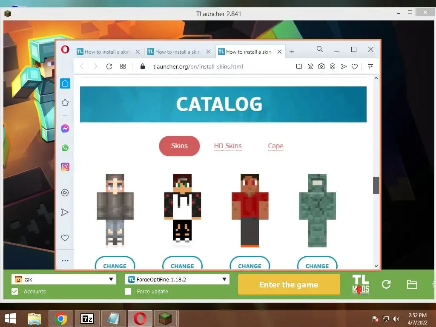The width and height of the screenshot is (436, 327).
Task: Click the padlock site security icon
Action: (x=143, y=66)
